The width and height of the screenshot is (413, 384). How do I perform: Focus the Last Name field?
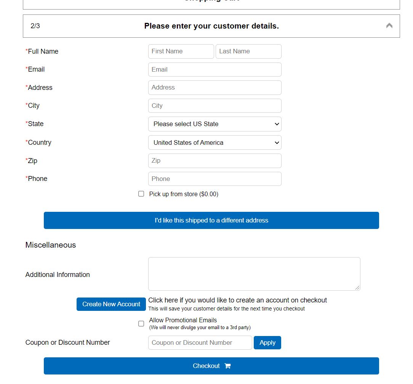coord(248,51)
